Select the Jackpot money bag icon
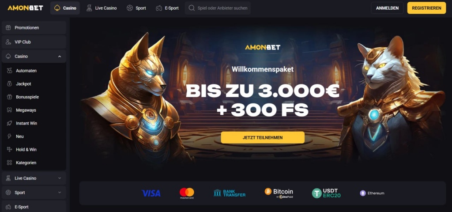The width and height of the screenshot is (452, 212). (x=10, y=84)
